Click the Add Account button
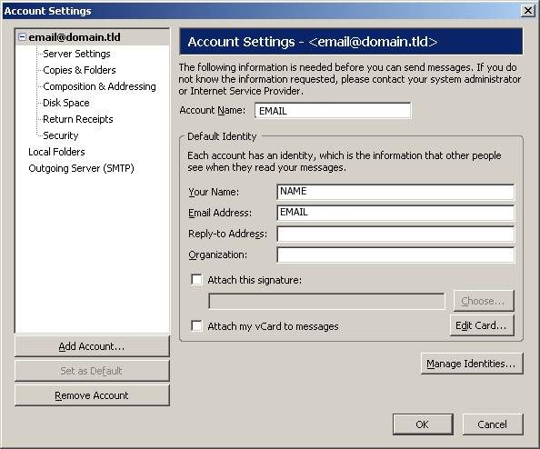The height and width of the screenshot is (449, 540). point(92,346)
